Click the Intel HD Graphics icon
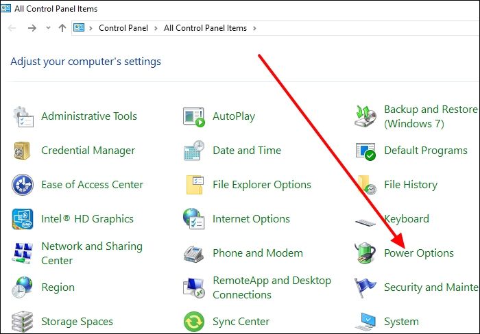Screen dimensions: 480x334 click(x=23, y=219)
